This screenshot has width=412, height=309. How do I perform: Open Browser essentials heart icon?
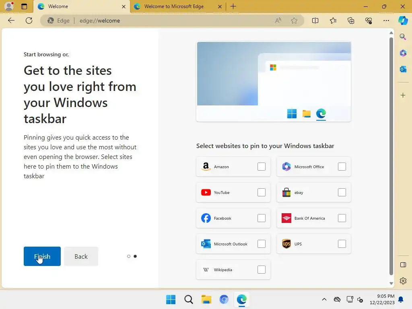[x=369, y=21]
